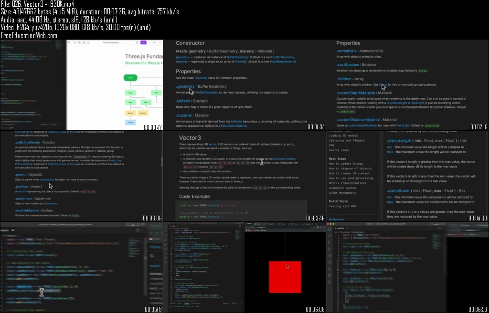
Task: Open the SpotLight link
Action: 417,103
